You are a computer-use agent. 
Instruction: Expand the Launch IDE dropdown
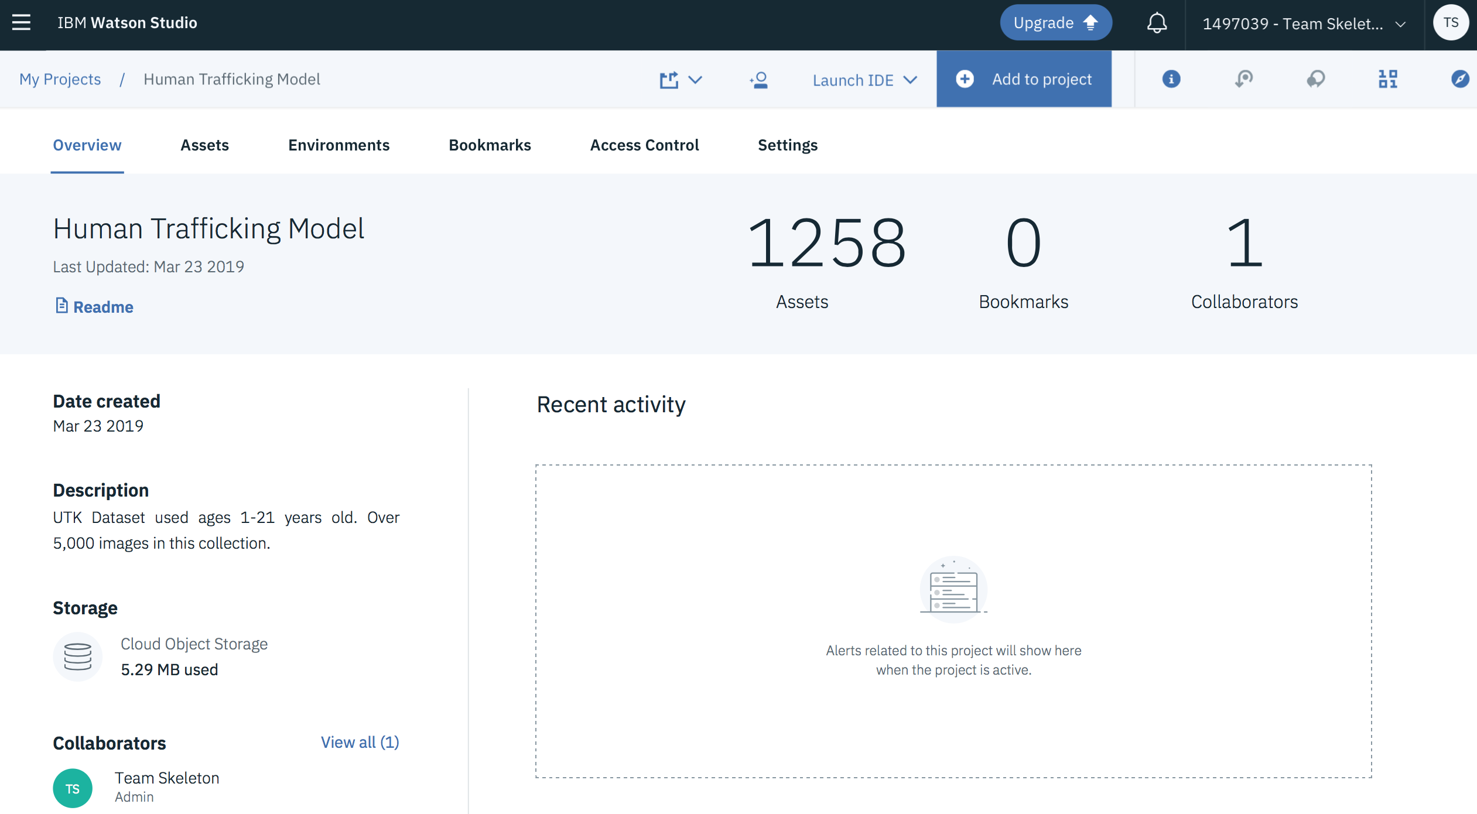click(864, 80)
